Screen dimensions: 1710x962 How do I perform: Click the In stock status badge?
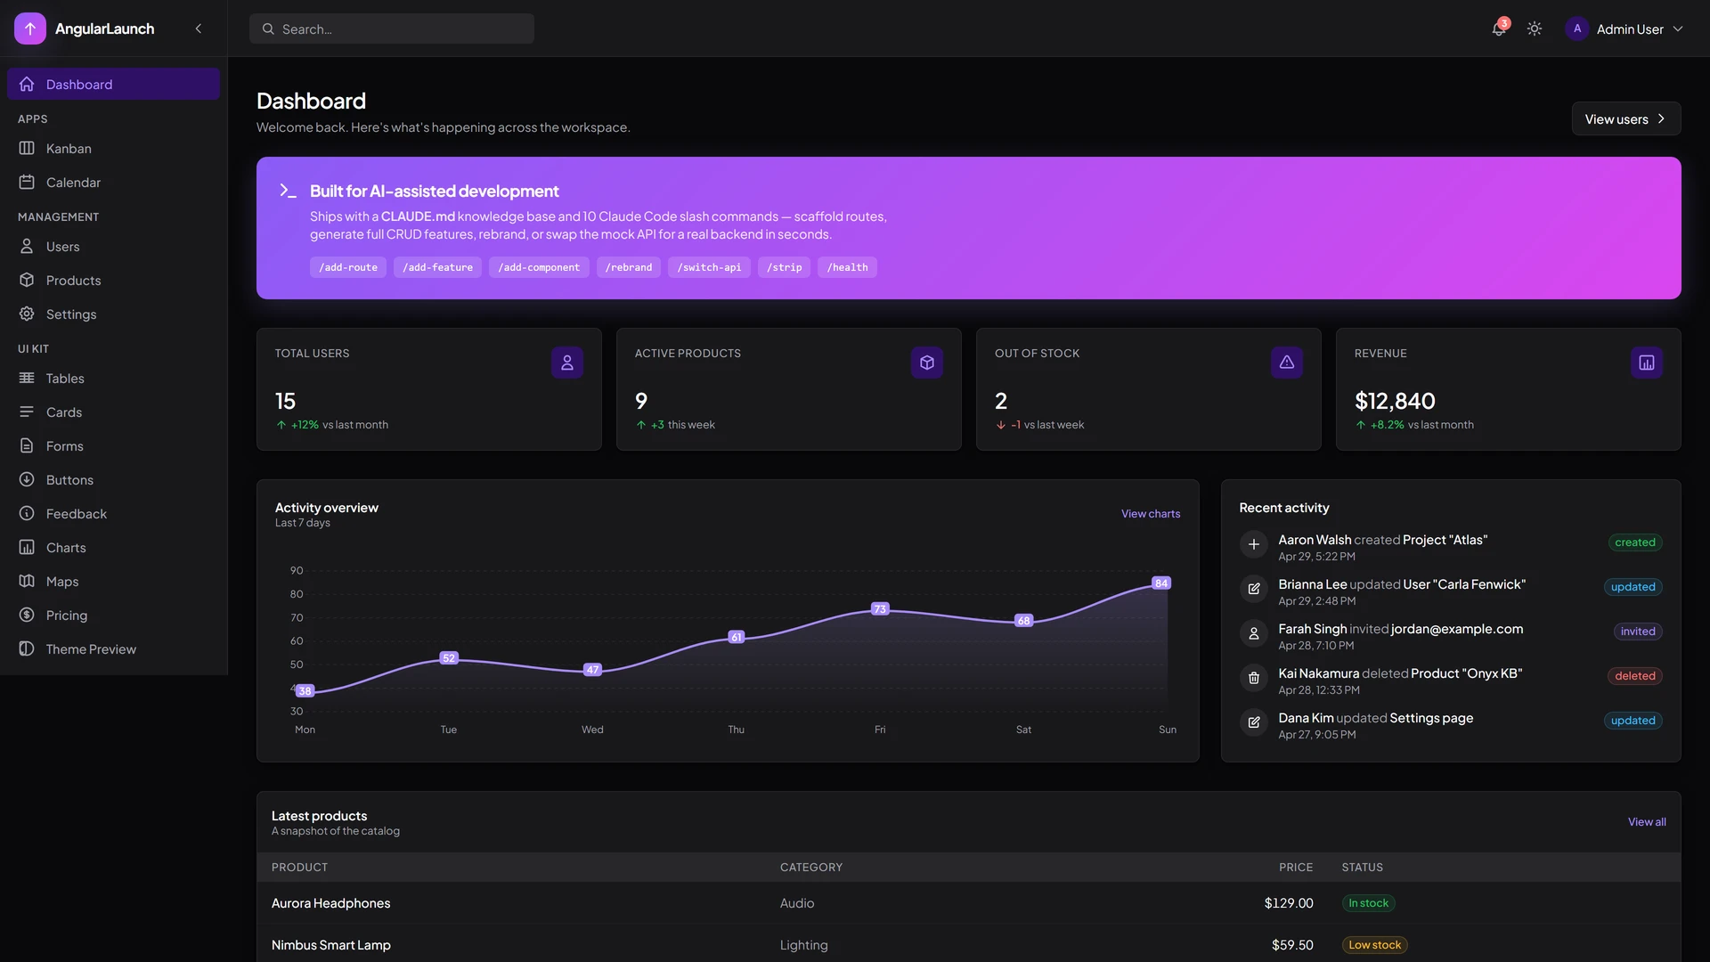tap(1368, 903)
